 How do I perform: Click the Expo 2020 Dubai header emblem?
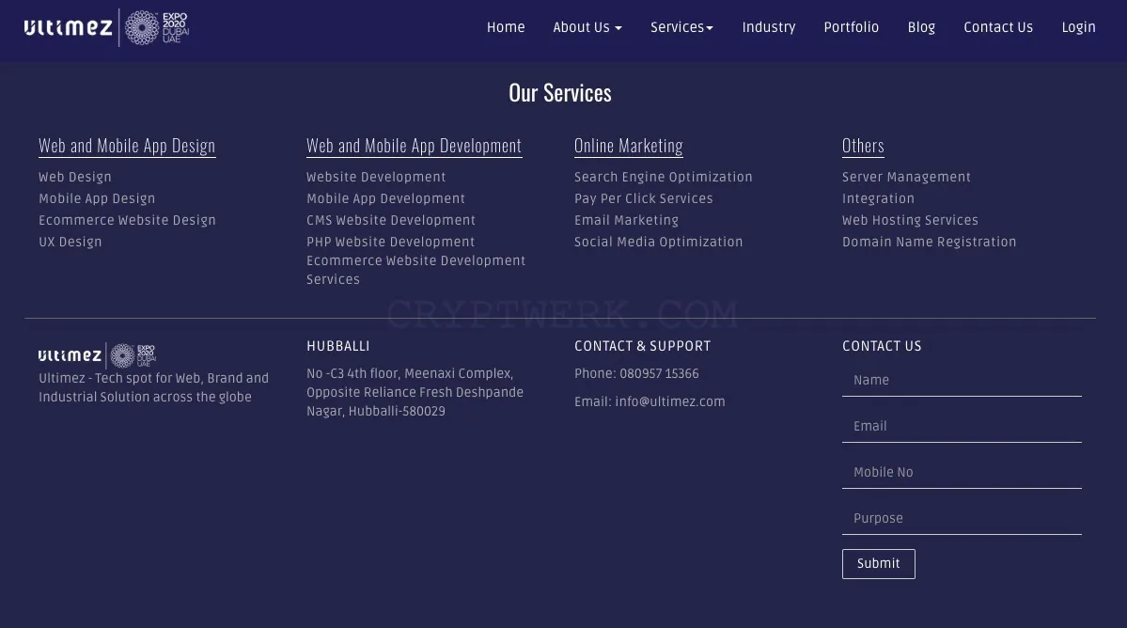157,27
